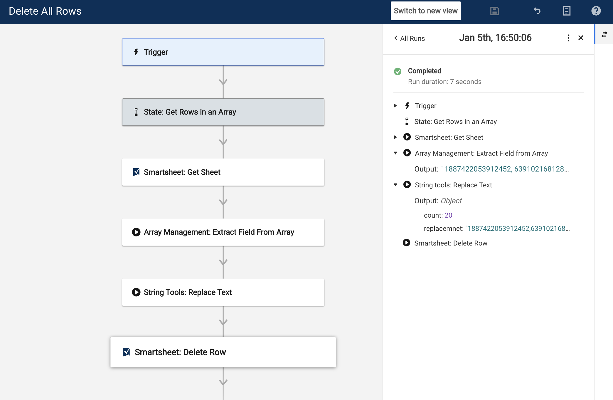This screenshot has width=613, height=400.
Task: Click Run duration: 7 seconds text
Action: pos(444,82)
